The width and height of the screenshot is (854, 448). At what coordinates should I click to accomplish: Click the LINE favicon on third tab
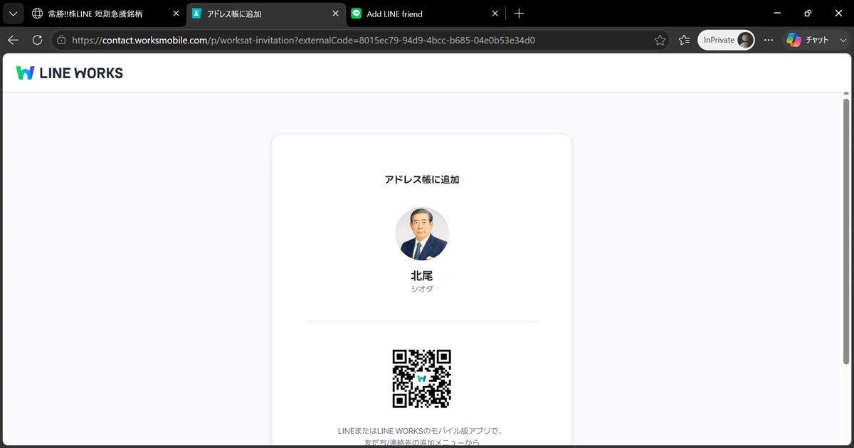pyautogui.click(x=357, y=14)
